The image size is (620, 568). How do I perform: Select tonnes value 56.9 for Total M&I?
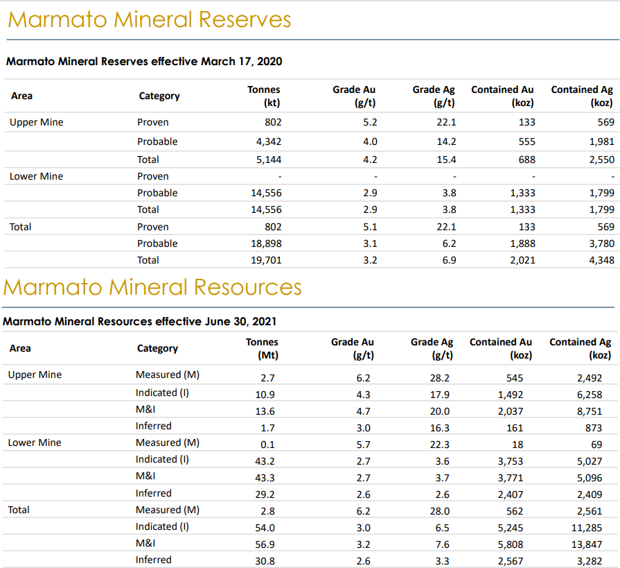click(x=265, y=544)
